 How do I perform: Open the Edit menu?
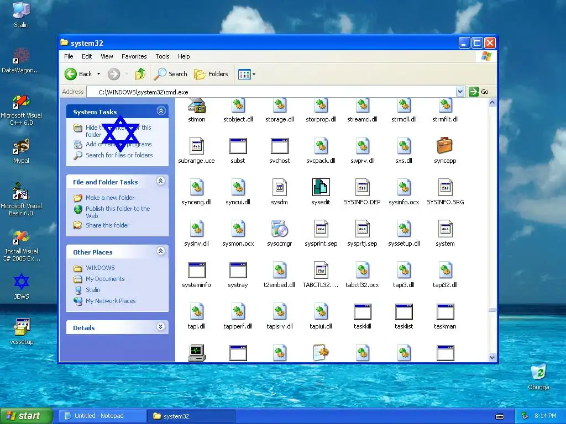tap(87, 56)
